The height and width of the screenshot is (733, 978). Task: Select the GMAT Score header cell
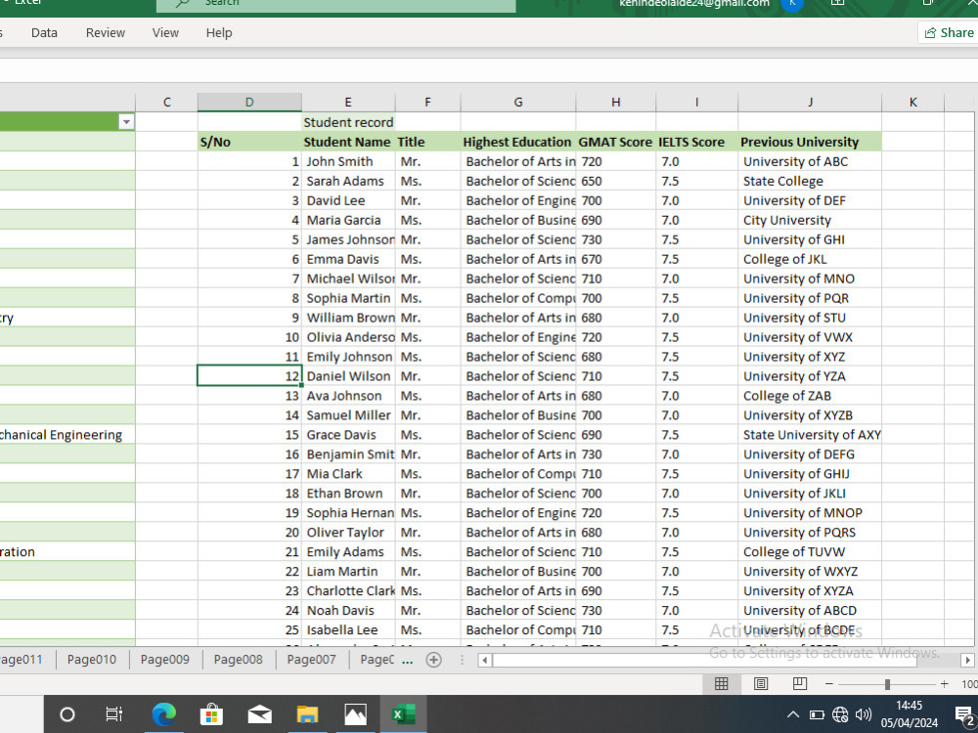tap(615, 142)
